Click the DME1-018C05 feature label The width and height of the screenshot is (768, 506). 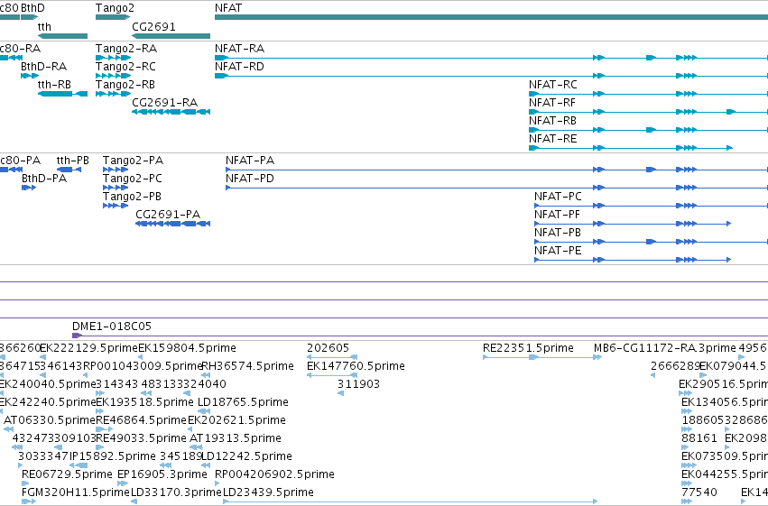[112, 327]
